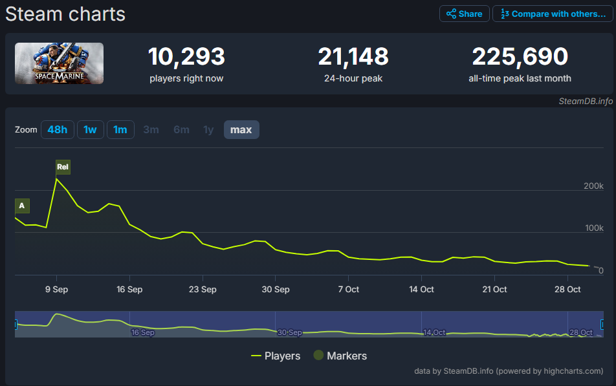The height and width of the screenshot is (386, 616).
Task: Click the Rel release marker on chart
Action: click(x=63, y=167)
